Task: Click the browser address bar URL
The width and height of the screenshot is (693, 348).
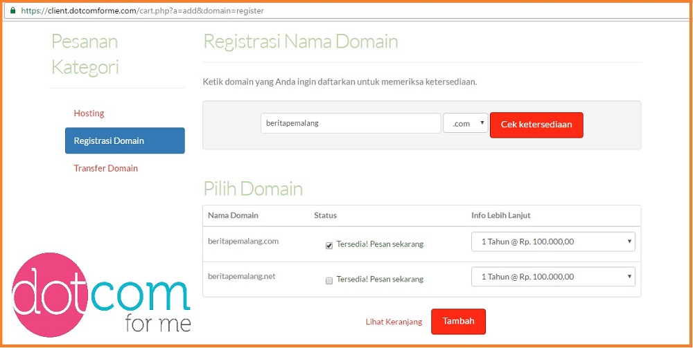Action: 142,10
